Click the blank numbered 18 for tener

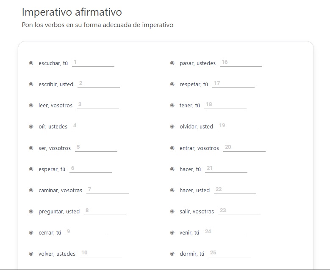point(225,105)
